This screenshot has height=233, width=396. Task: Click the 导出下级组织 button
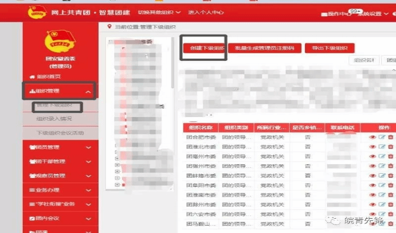329,48
